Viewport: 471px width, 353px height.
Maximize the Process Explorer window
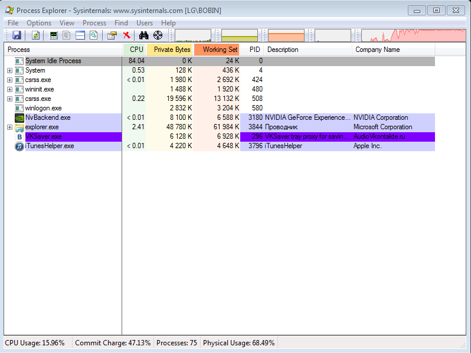tap(436, 11)
